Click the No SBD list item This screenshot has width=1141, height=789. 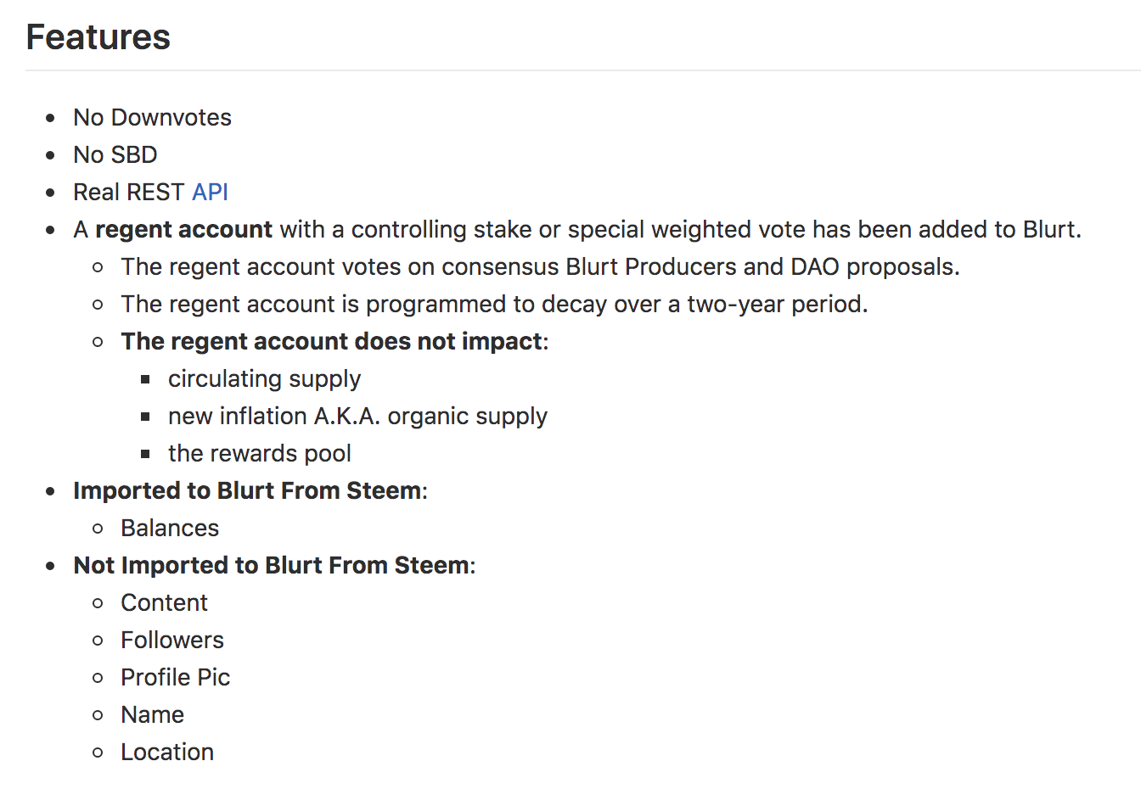tap(115, 154)
